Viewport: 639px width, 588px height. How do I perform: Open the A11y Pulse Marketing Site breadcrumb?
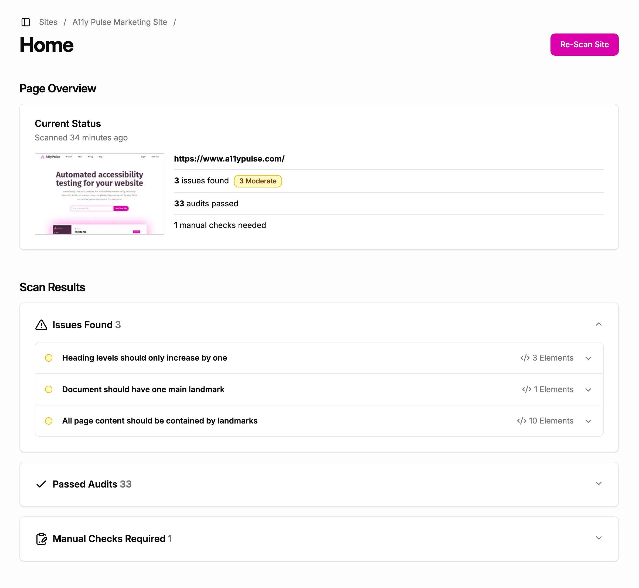tap(120, 22)
